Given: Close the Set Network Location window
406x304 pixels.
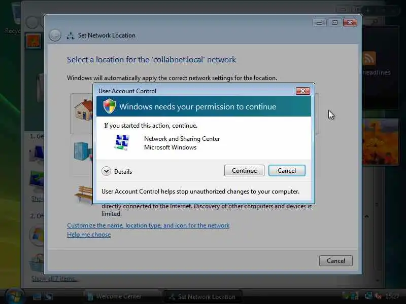Looking at the screenshot, I should click(350, 23).
